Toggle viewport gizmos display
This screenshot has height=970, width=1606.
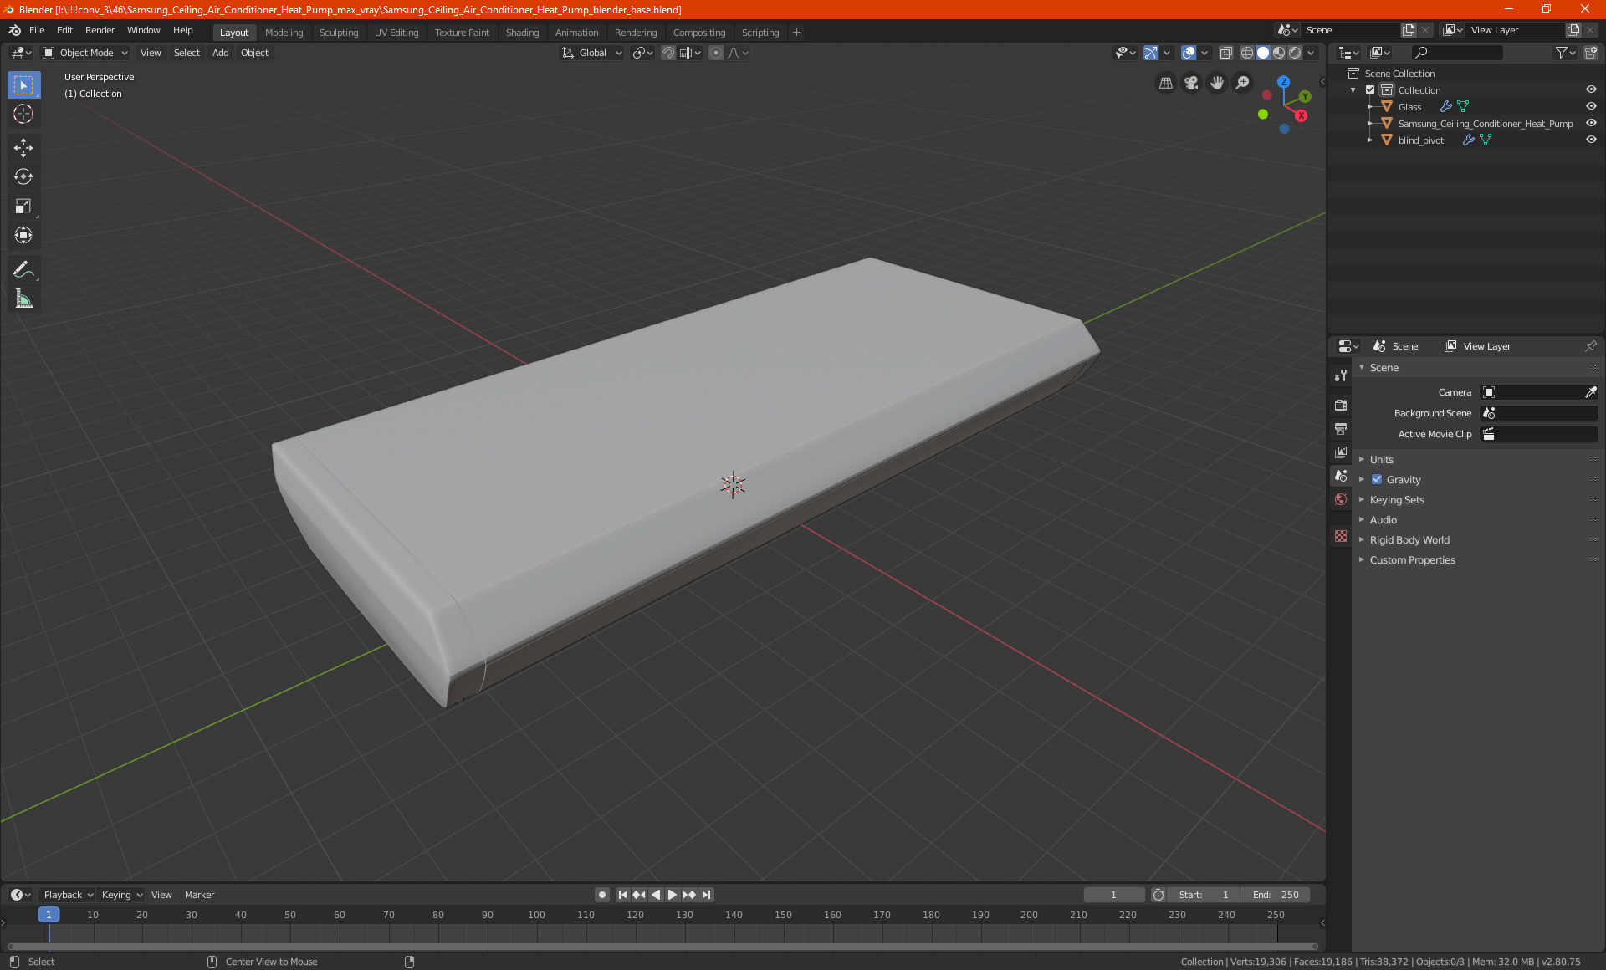pyautogui.click(x=1151, y=53)
